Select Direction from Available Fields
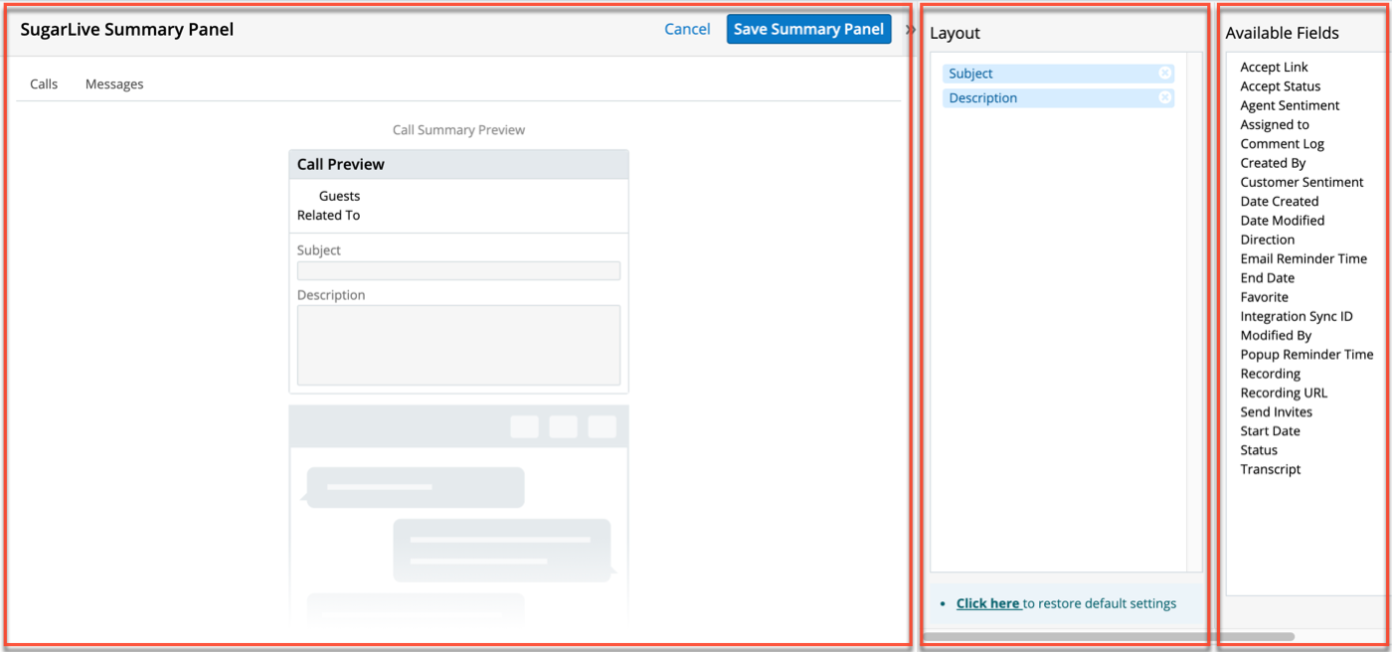Viewport: 1392px width, 652px height. point(1267,239)
